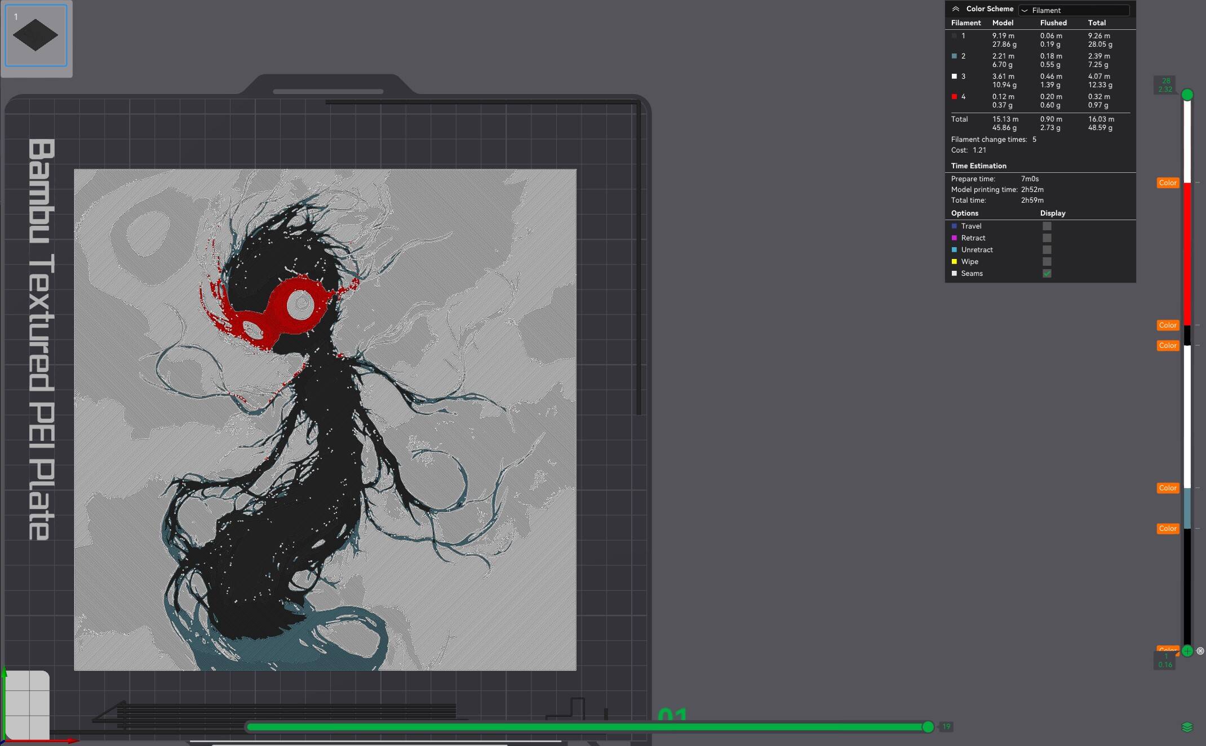This screenshot has width=1206, height=746.
Task: Click the "0.97 g" total weight
Action: [1098, 105]
